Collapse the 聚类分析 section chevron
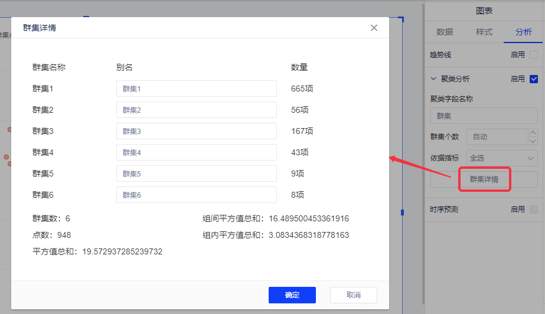The width and height of the screenshot is (545, 314). click(x=434, y=78)
